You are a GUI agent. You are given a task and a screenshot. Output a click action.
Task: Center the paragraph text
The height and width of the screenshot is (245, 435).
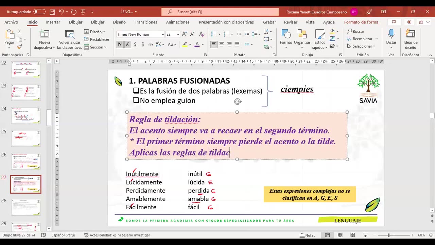click(222, 44)
